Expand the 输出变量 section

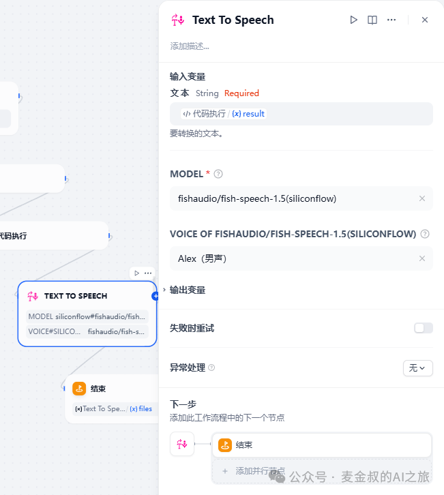[188, 290]
